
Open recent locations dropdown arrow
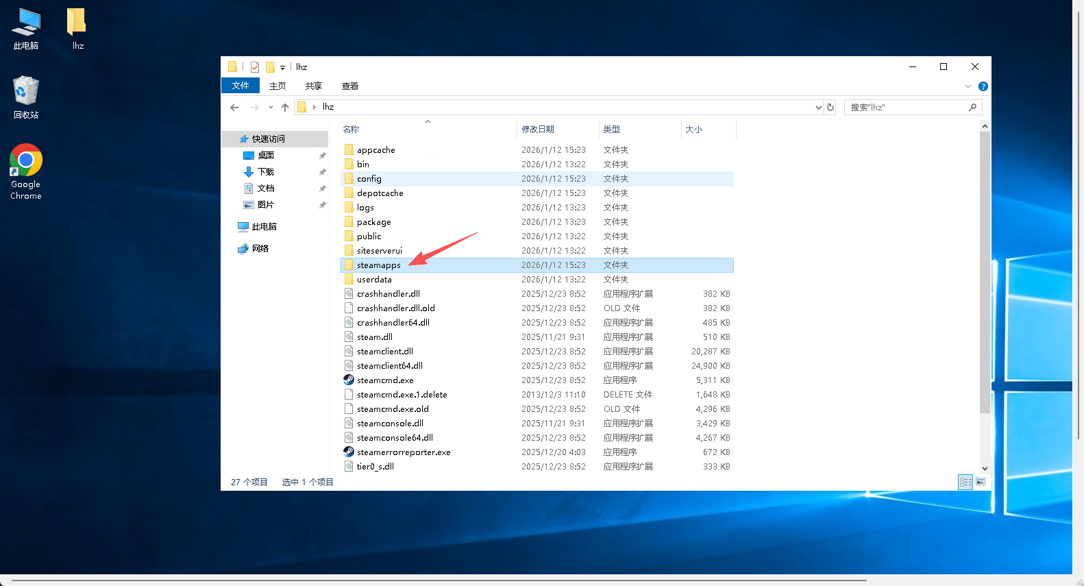271,108
